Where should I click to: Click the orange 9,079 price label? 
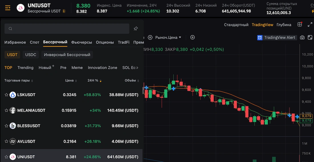[307, 116]
